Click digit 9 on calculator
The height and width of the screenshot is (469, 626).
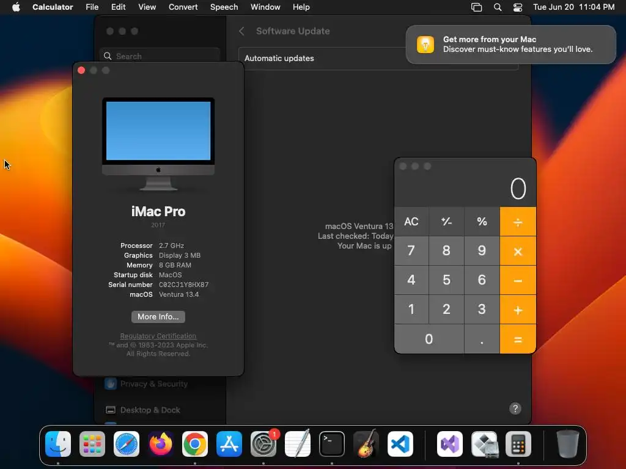tap(482, 251)
